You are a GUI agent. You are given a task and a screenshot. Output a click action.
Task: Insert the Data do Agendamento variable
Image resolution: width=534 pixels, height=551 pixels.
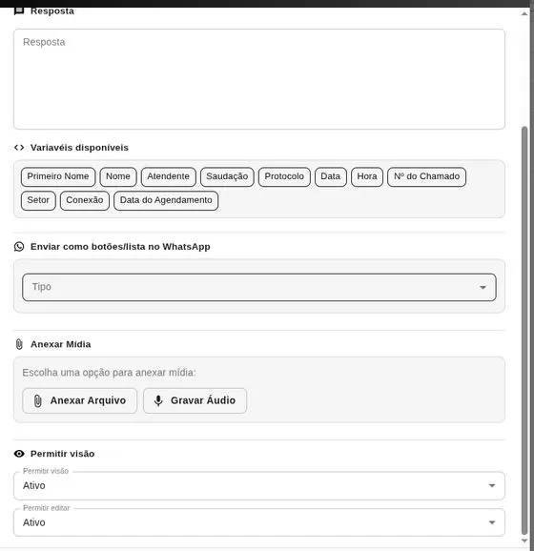coord(166,200)
